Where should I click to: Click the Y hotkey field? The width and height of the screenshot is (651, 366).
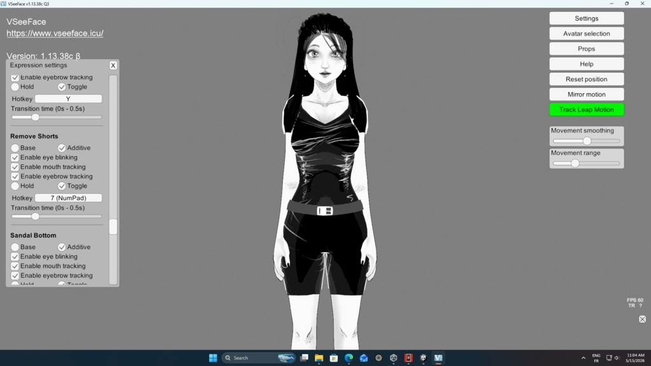point(68,98)
